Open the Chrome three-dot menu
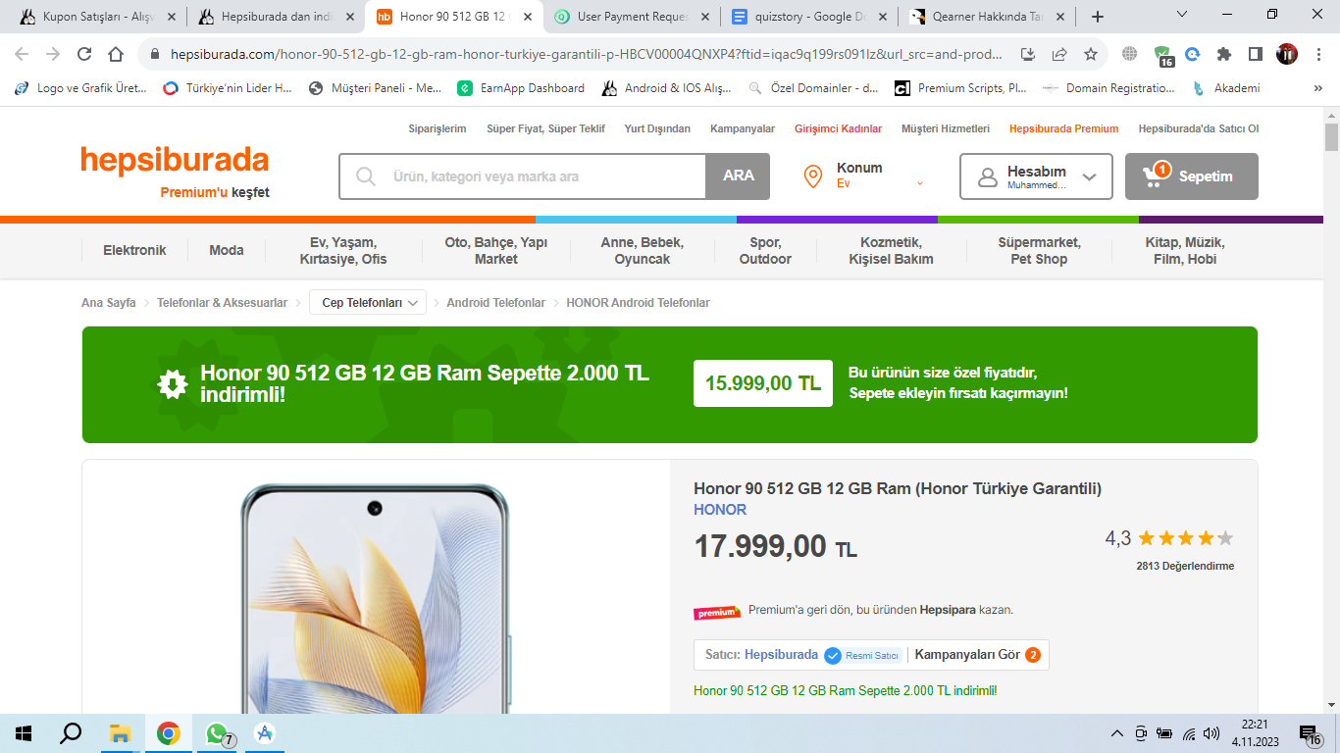This screenshot has width=1340, height=753. pos(1317,55)
